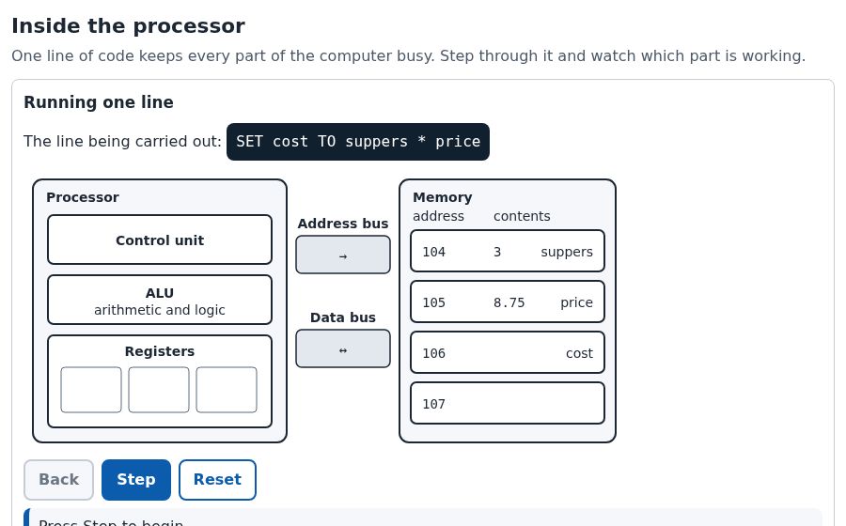Viewport: 846px width, 526px height.
Task: Select memory row 105 price
Action: [508, 302]
